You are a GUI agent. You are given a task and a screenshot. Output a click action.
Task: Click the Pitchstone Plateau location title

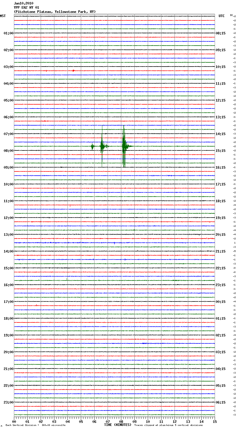point(55,12)
